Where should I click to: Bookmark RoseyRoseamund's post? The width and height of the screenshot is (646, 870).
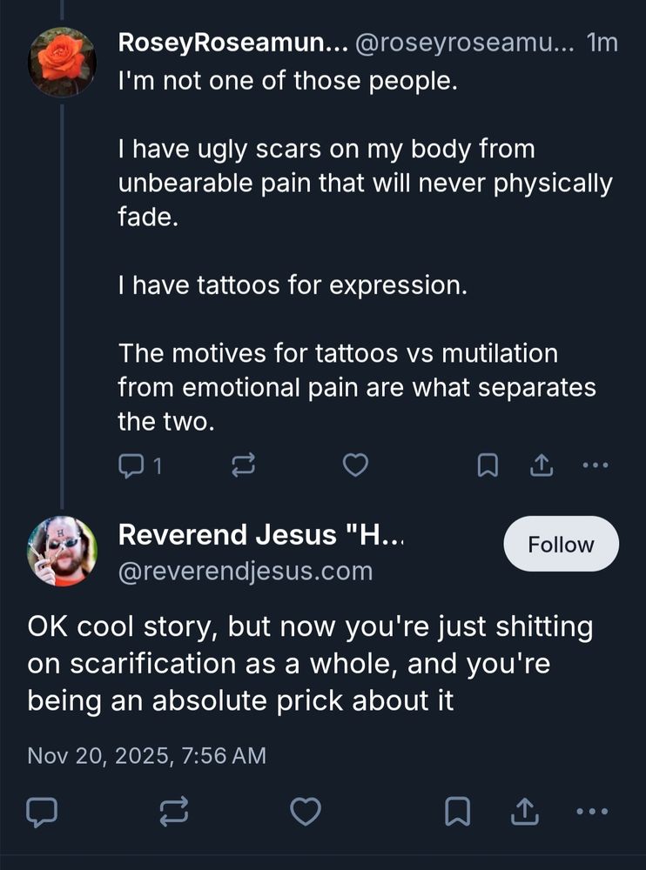[488, 466]
